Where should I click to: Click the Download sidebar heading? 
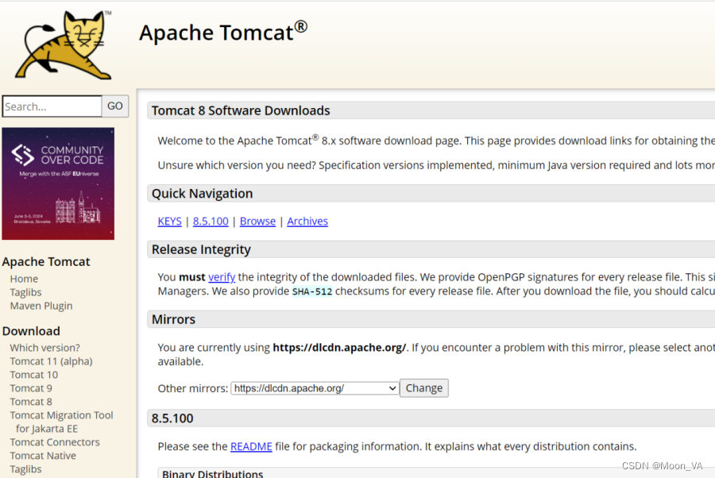click(31, 331)
